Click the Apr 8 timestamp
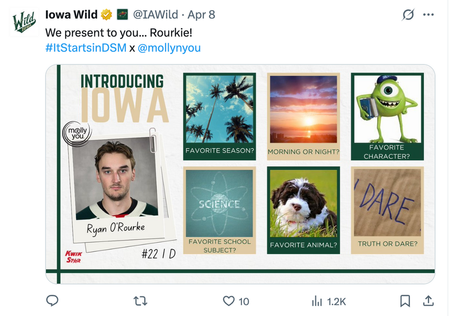 (201, 15)
